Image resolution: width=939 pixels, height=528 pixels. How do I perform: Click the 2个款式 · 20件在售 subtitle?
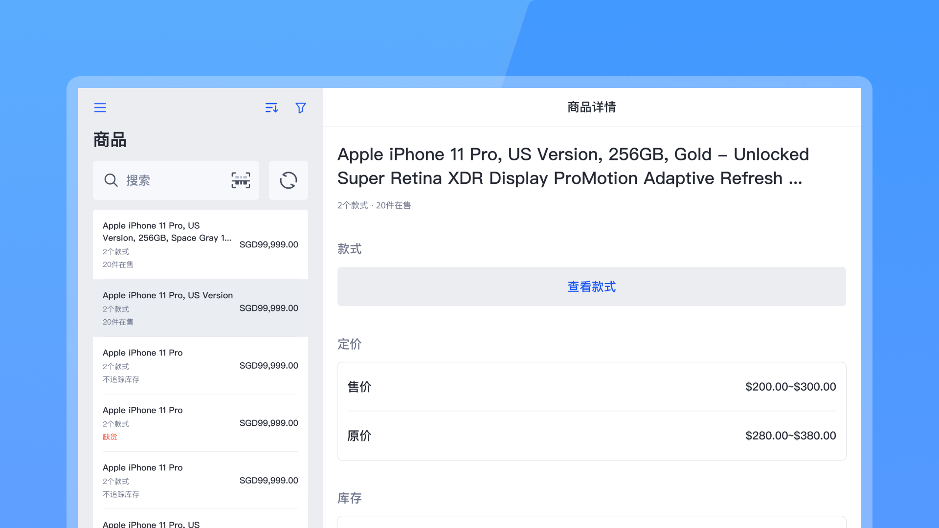tap(374, 205)
